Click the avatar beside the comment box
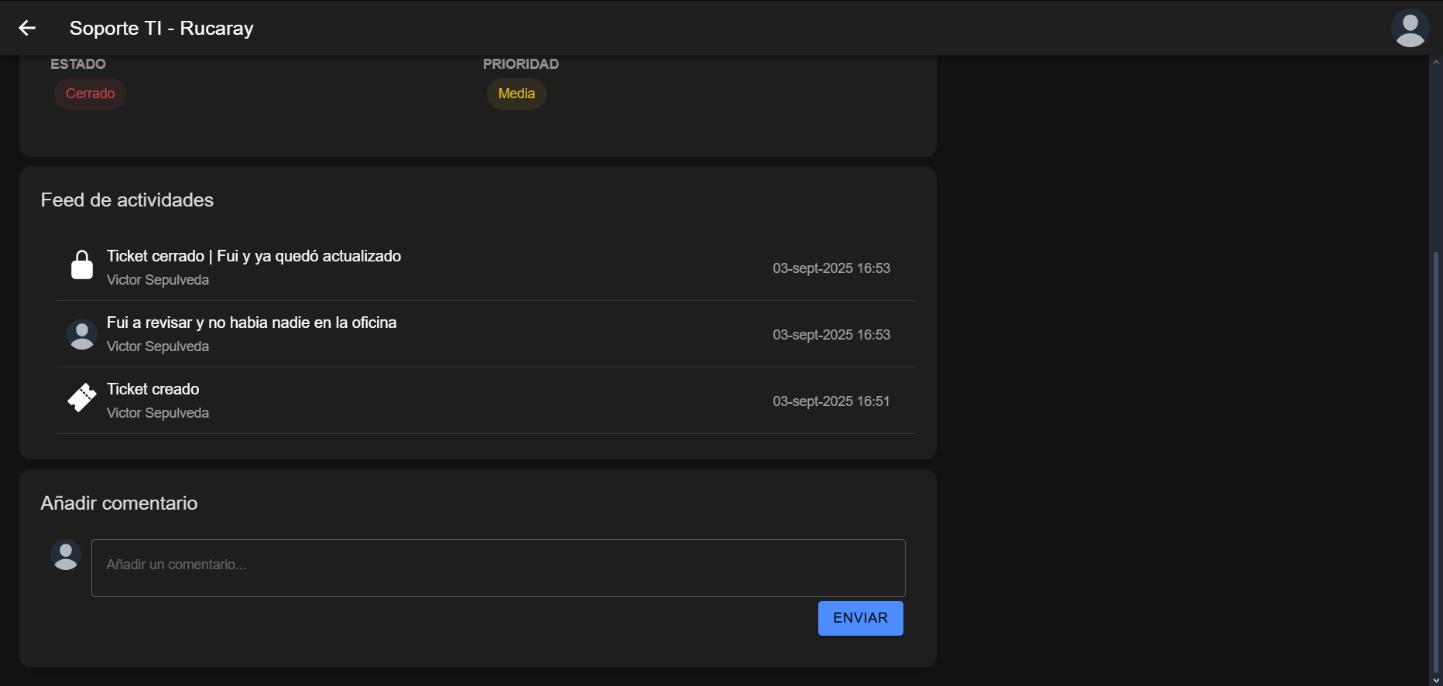The image size is (1443, 686). pos(66,555)
